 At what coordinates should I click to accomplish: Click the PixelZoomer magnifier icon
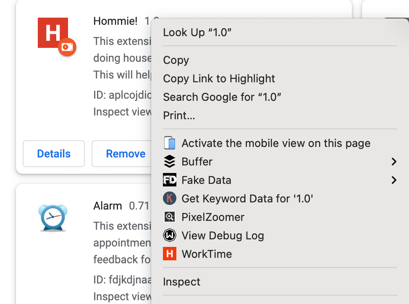pos(169,217)
